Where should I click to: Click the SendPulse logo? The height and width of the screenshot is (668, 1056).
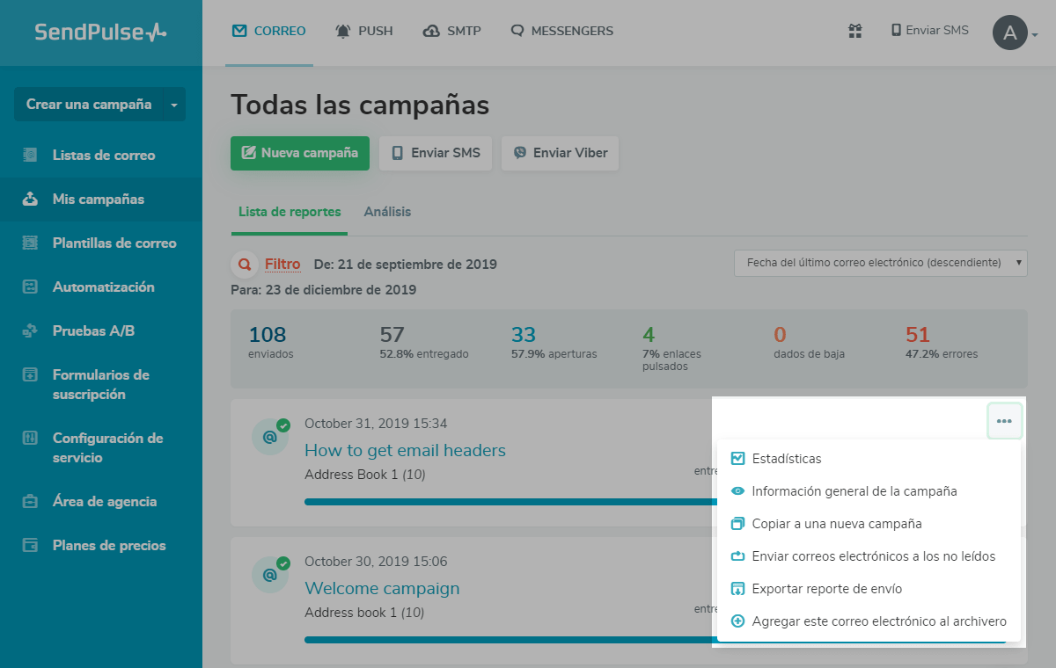[x=100, y=33]
